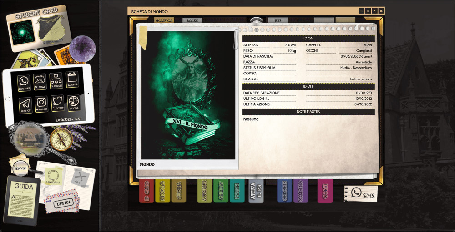Open MSG OFF WhatsApp icon on tablet
The width and height of the screenshot is (455, 232).
tap(24, 83)
